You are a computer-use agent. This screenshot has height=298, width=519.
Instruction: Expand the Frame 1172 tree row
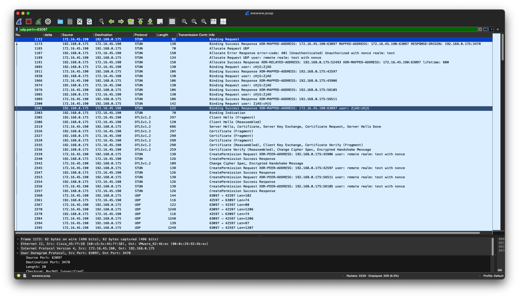pyautogui.click(x=18, y=239)
